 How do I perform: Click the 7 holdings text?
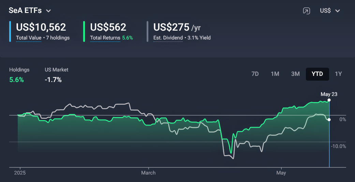58,38
